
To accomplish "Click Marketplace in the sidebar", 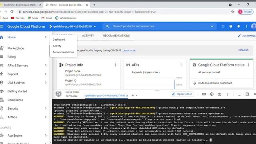I will (x=16, y=48).
